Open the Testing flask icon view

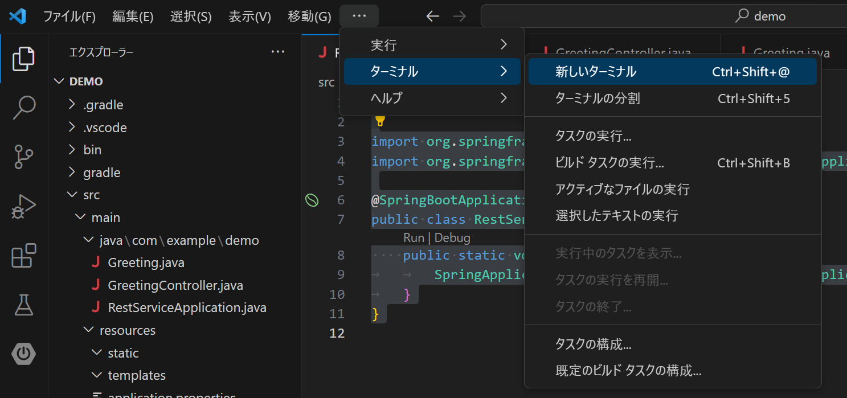[23, 305]
